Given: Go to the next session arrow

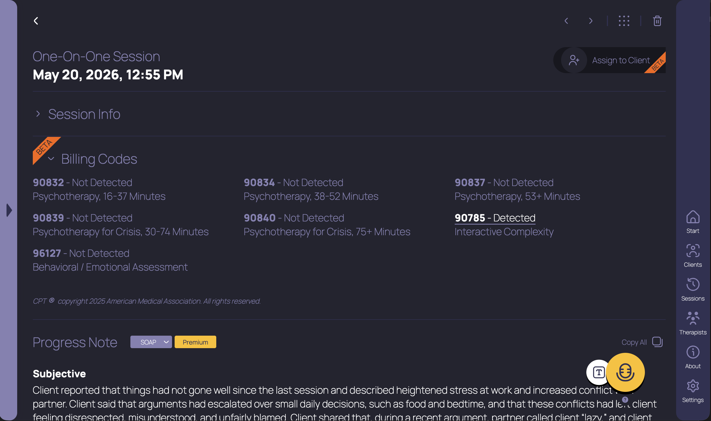Looking at the screenshot, I should (x=591, y=21).
